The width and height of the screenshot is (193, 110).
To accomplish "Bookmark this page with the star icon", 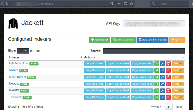I will coord(131,4).
